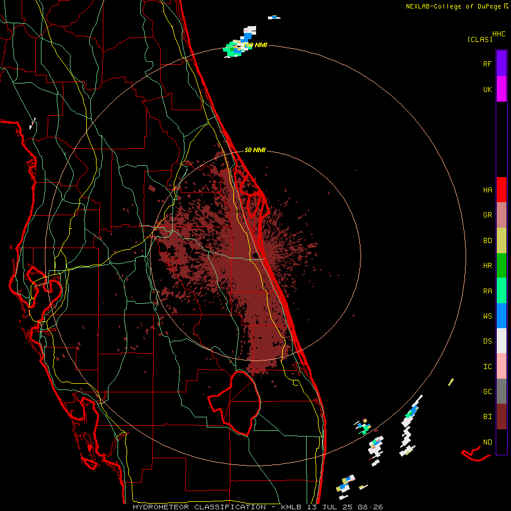The height and width of the screenshot is (511, 511).
Task: Select the gray GC legend swatch
Action: [x=501, y=391]
